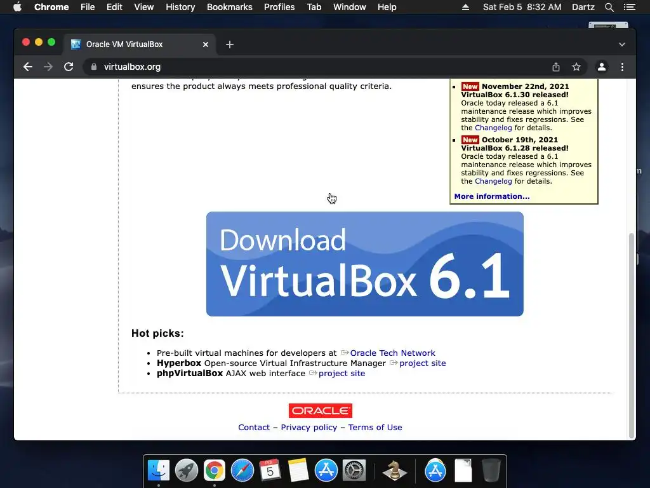Open the Privacy policy link
The width and height of the screenshot is (650, 488).
point(309,428)
